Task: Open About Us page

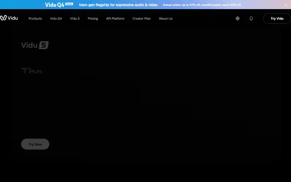Action: pyautogui.click(x=166, y=19)
